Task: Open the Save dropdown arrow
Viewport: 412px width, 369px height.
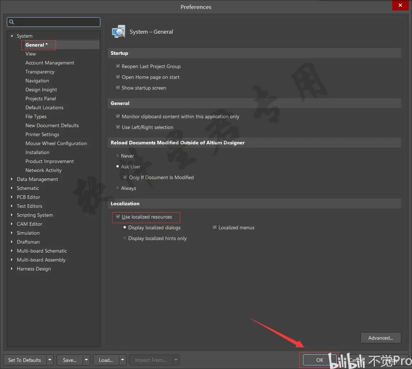Action: [86, 360]
